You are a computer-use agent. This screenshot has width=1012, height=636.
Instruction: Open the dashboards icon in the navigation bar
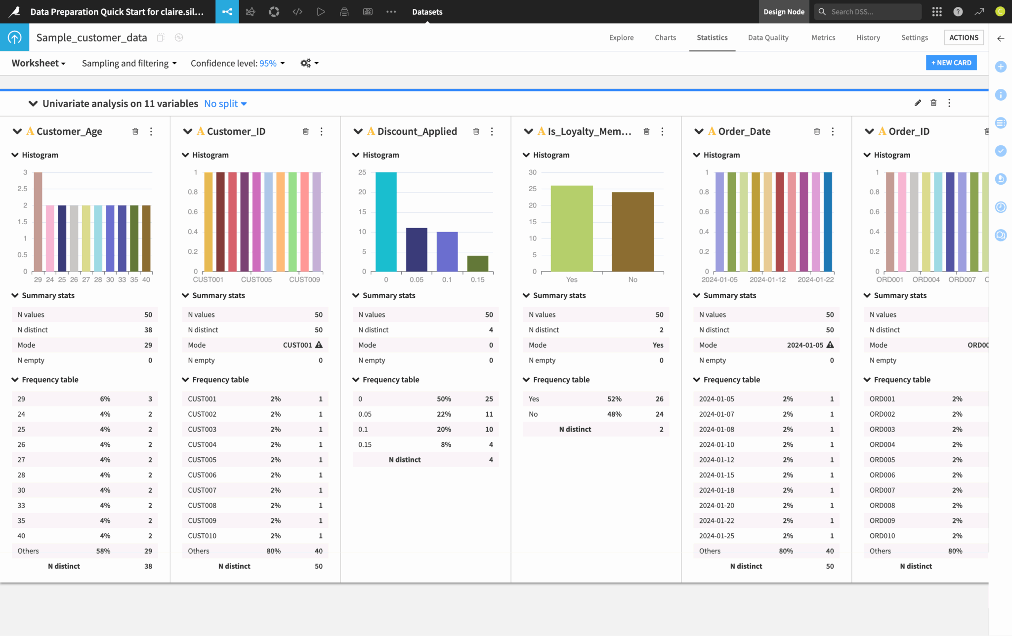(x=368, y=11)
